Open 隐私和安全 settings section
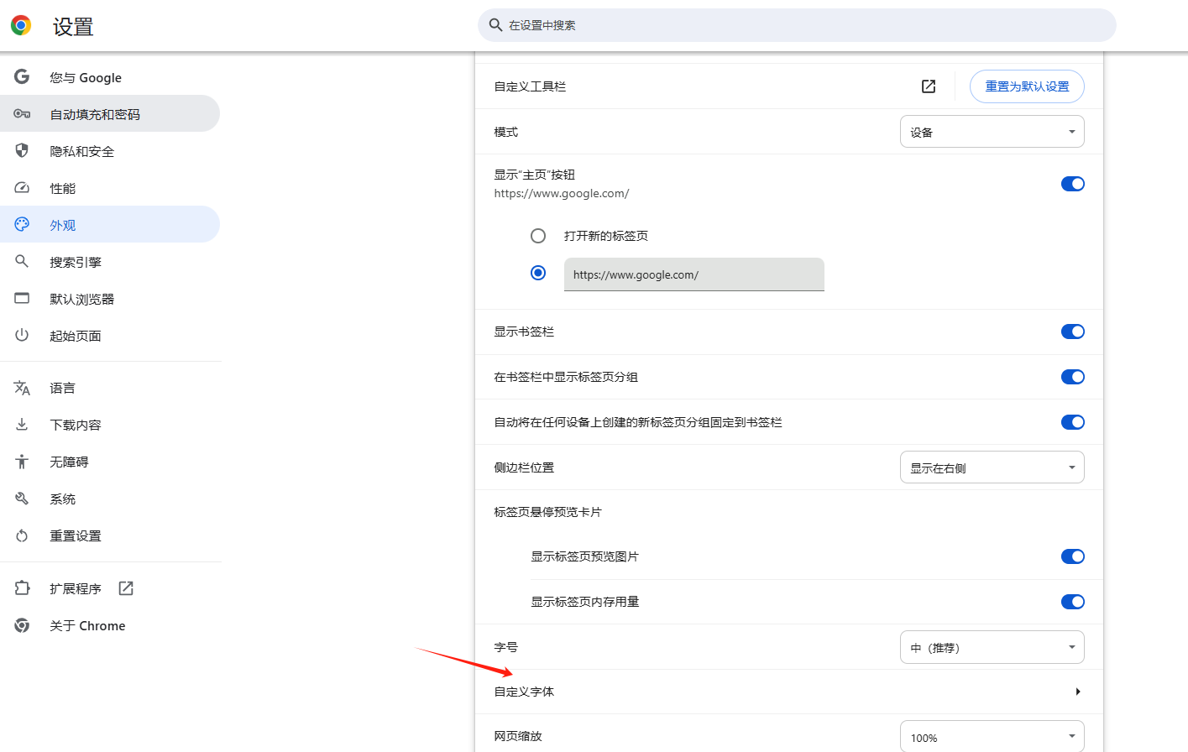This screenshot has height=752, width=1188. 110,151
